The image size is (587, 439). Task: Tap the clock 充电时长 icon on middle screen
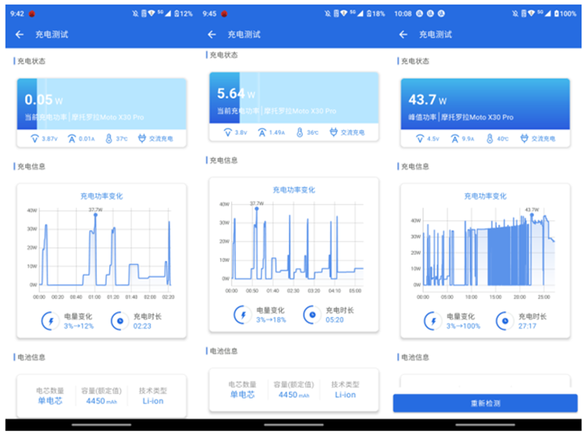coord(312,315)
